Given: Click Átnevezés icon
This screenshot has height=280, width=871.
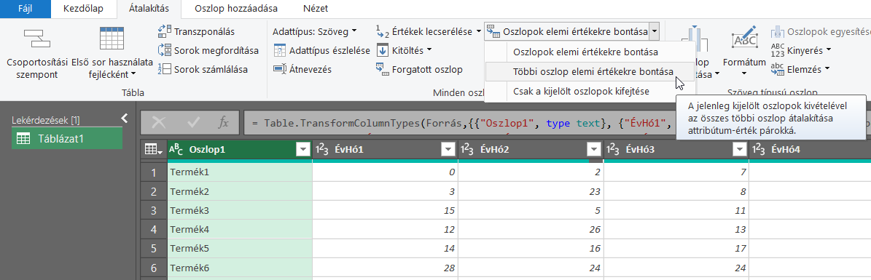Looking at the screenshot, I should click(279, 69).
